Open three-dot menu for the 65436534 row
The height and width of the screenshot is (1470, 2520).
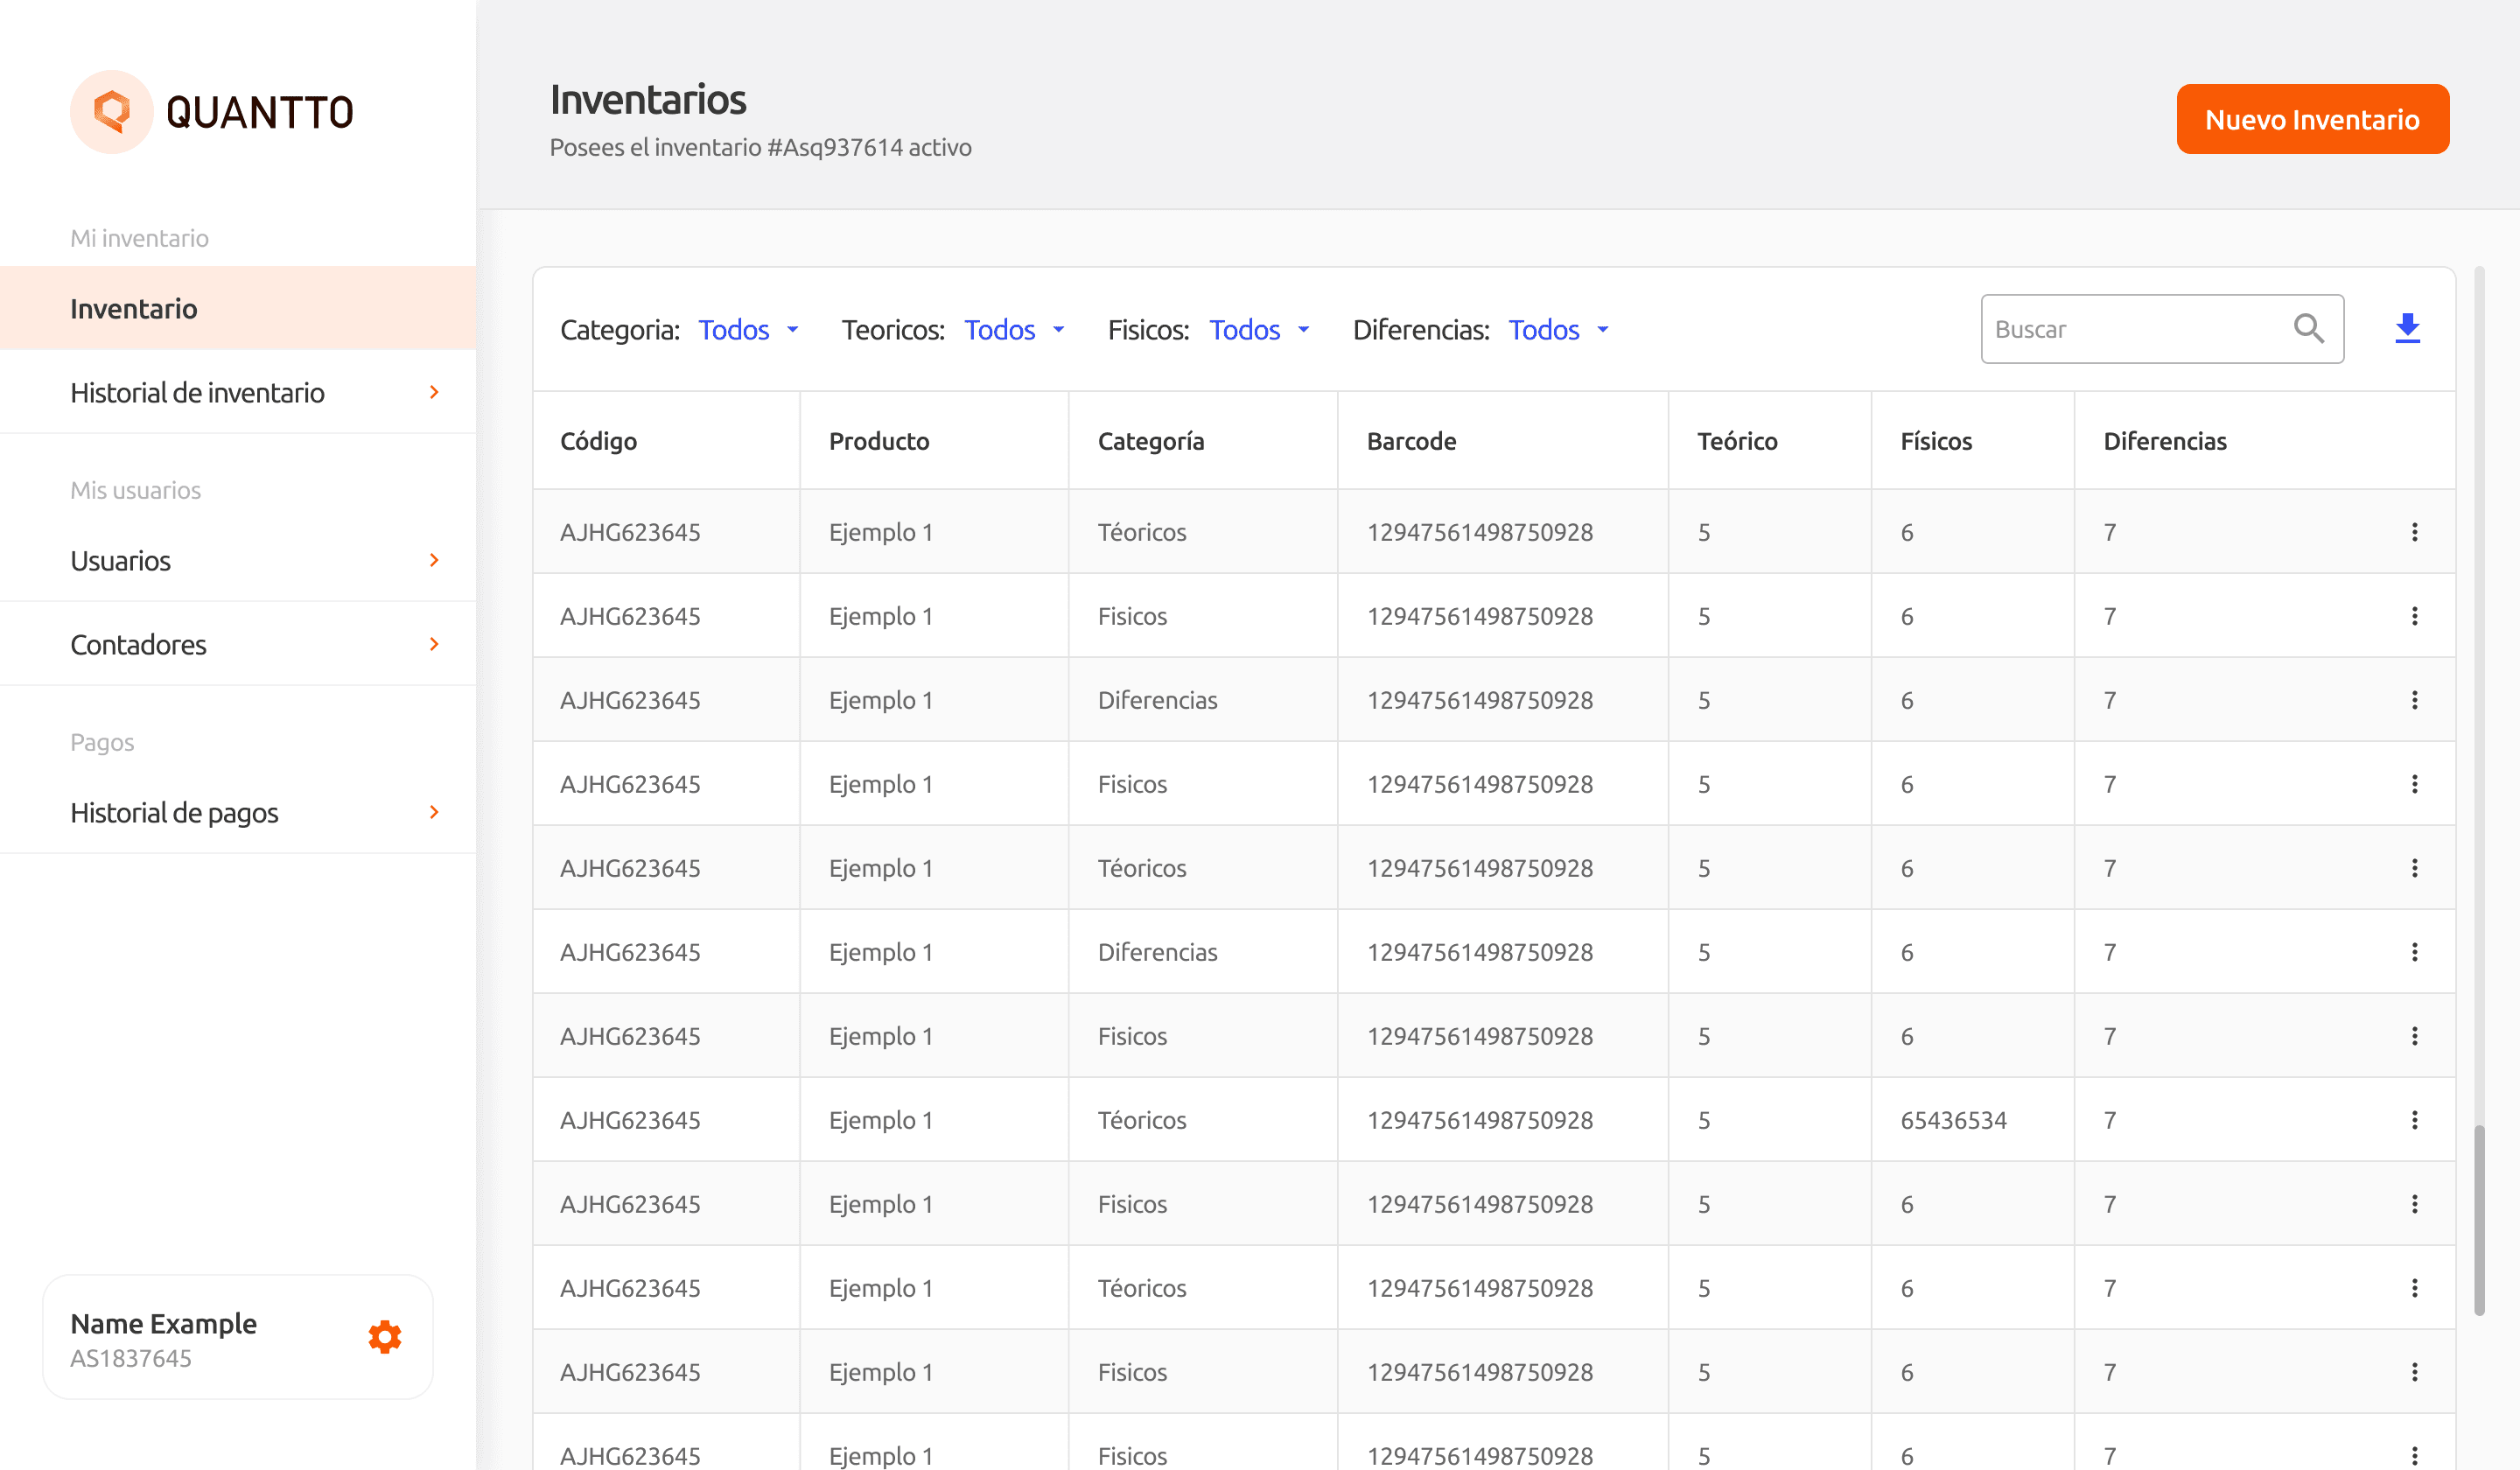(x=2414, y=1120)
